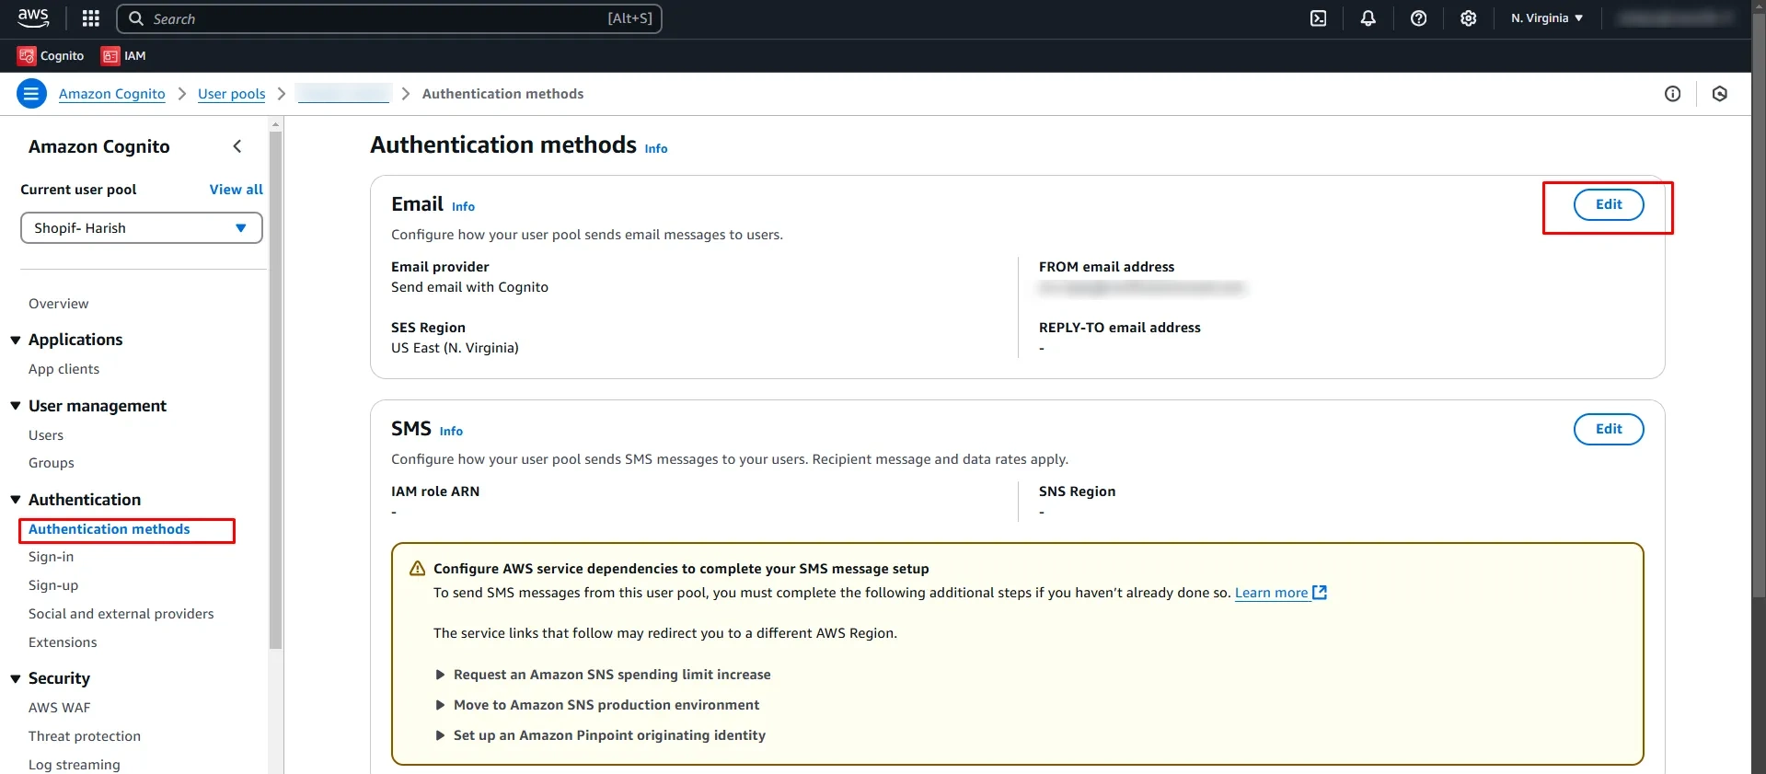Toggle the hamburger navigation menu button
Screen dimensions: 1766x774
tap(31, 94)
